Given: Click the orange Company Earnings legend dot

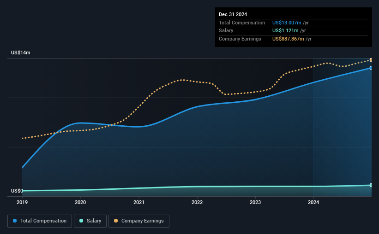Looking at the screenshot, I should [x=116, y=221].
